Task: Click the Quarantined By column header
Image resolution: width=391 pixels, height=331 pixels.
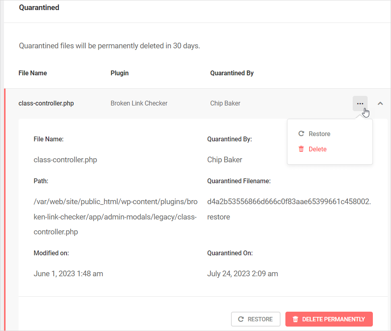Action: tap(232, 73)
